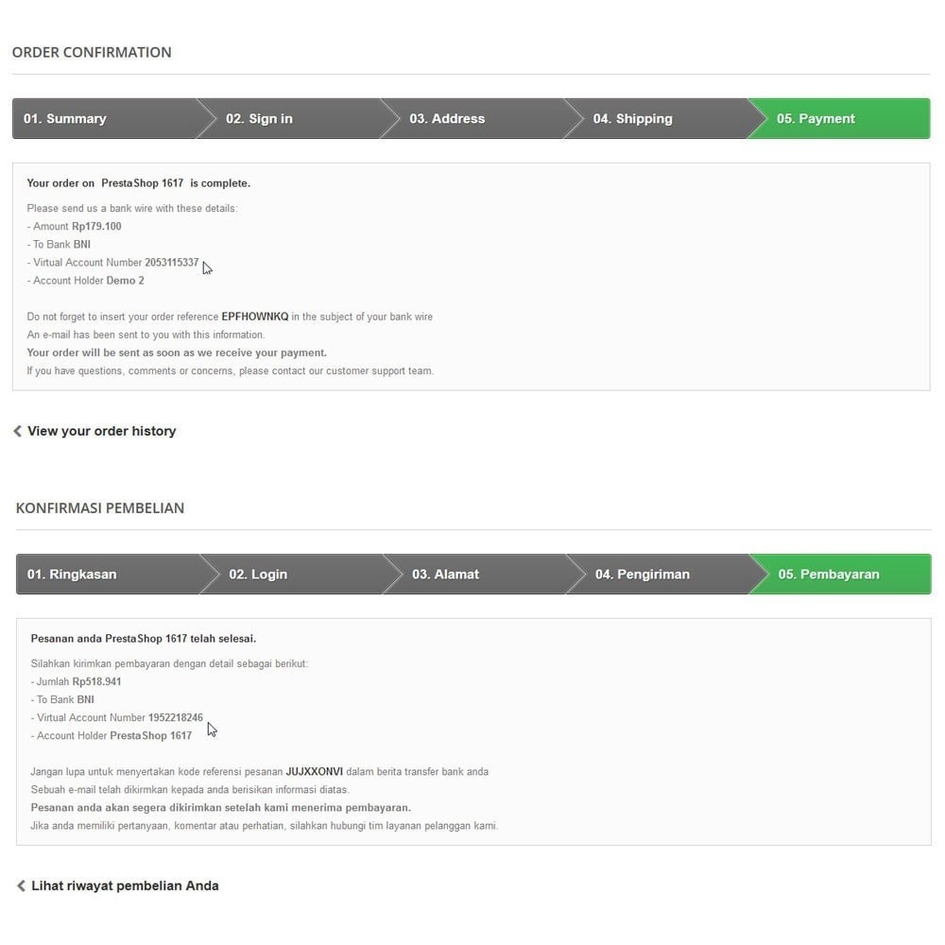The width and height of the screenshot is (945, 945).
Task: Click the order reference EPFHOWNKQ
Action: coord(255,317)
